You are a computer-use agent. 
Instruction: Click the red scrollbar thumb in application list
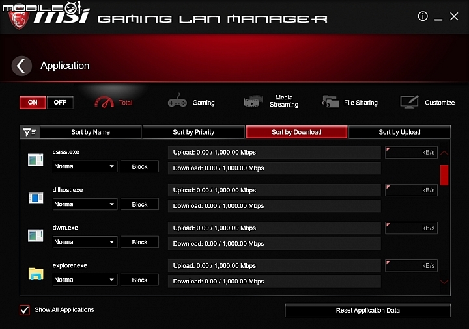point(444,175)
